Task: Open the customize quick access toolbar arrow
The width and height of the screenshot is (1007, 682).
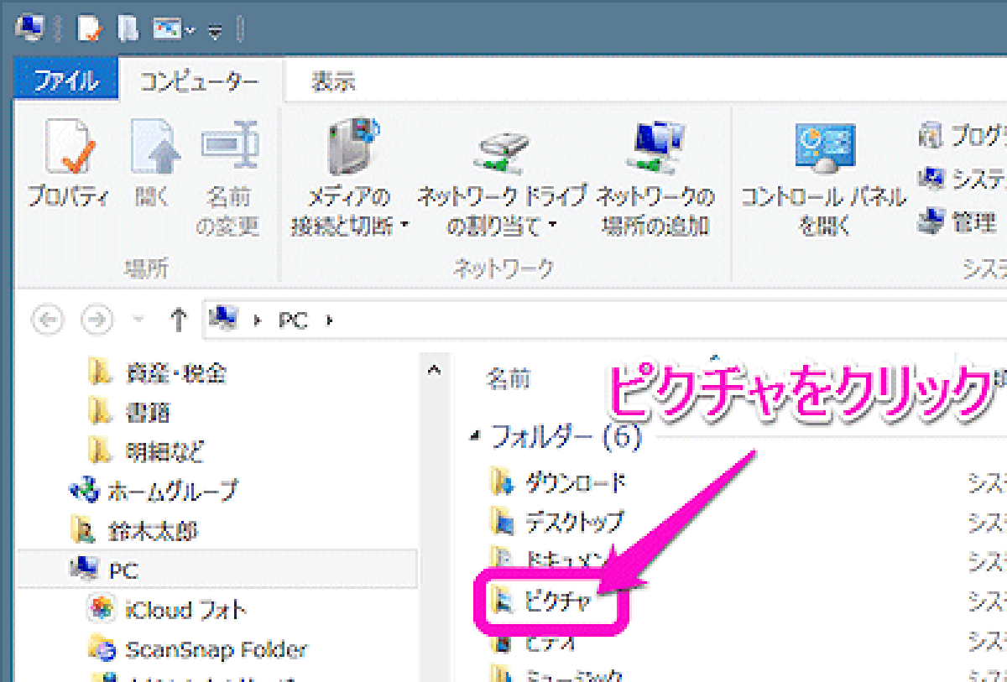Action: coord(215,32)
